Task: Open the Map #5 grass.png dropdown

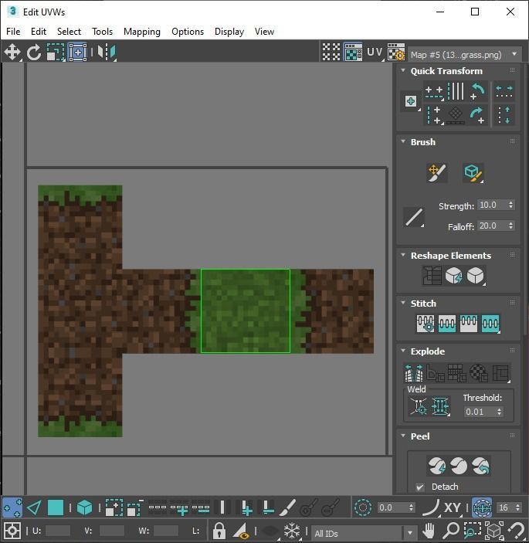Action: (465, 54)
